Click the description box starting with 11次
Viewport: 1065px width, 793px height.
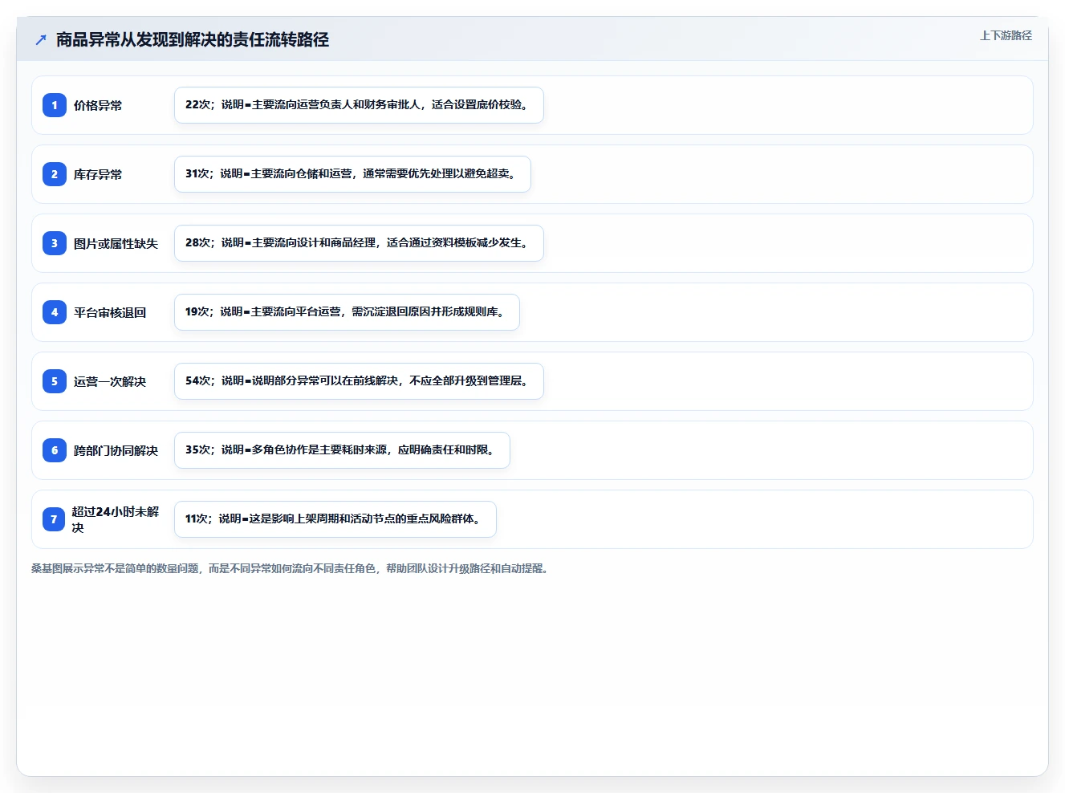(335, 519)
